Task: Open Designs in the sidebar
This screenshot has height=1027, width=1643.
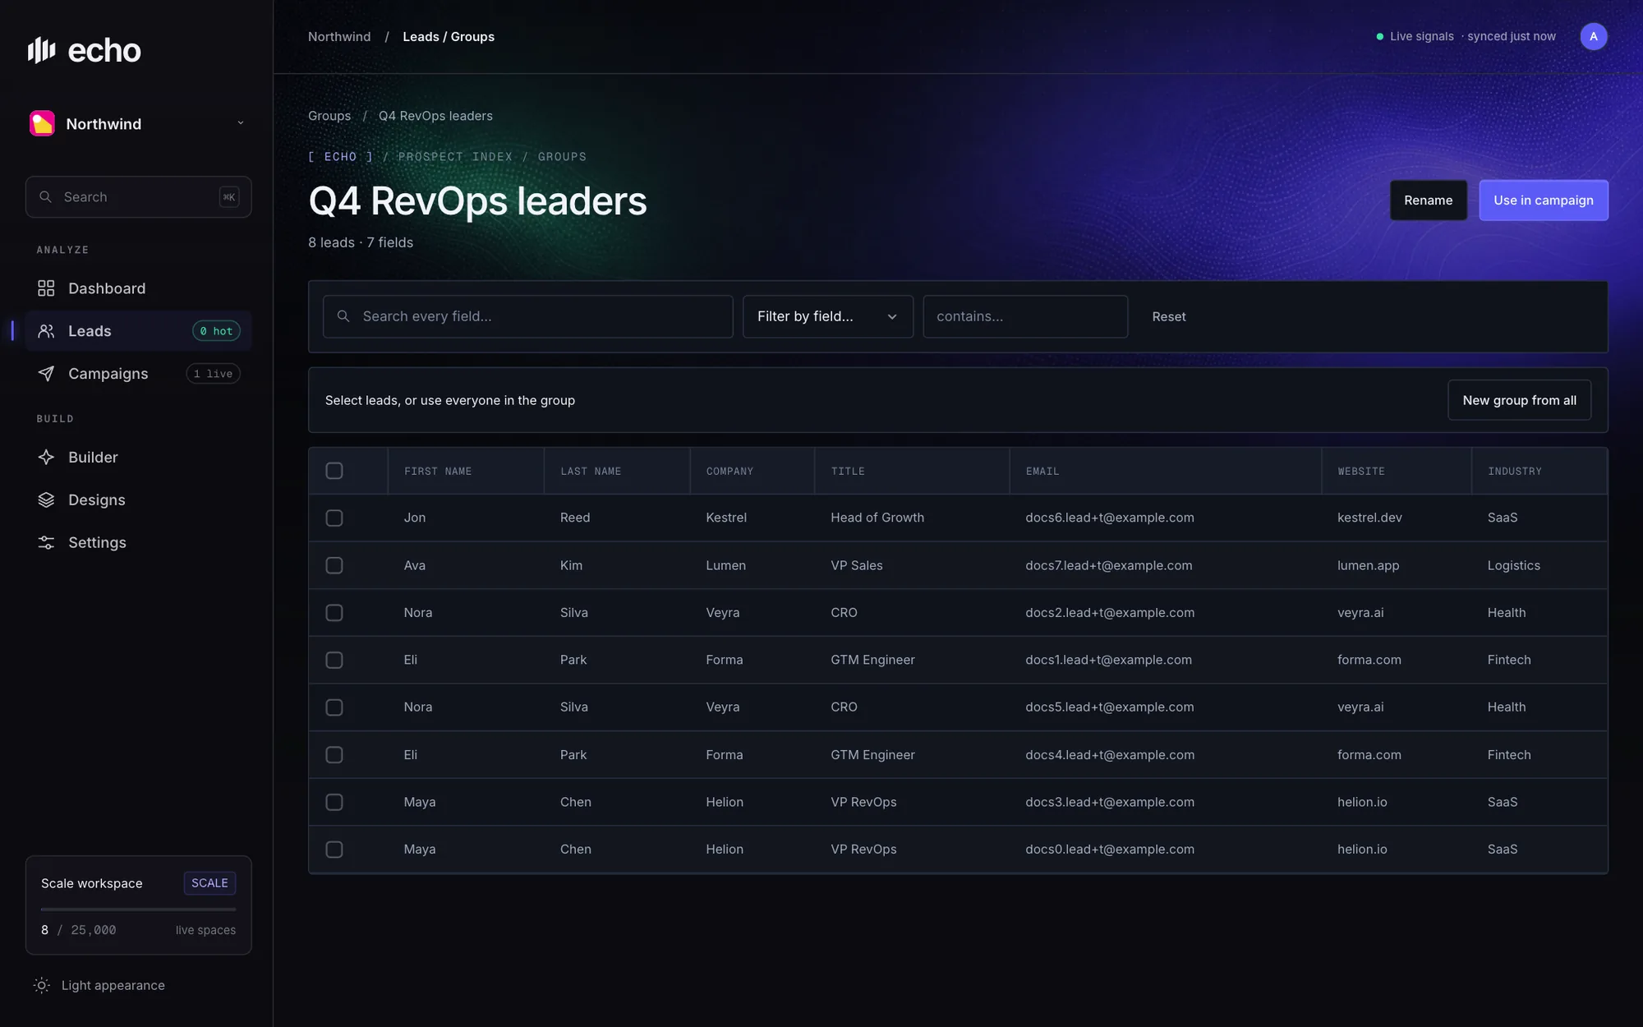Action: click(x=138, y=500)
